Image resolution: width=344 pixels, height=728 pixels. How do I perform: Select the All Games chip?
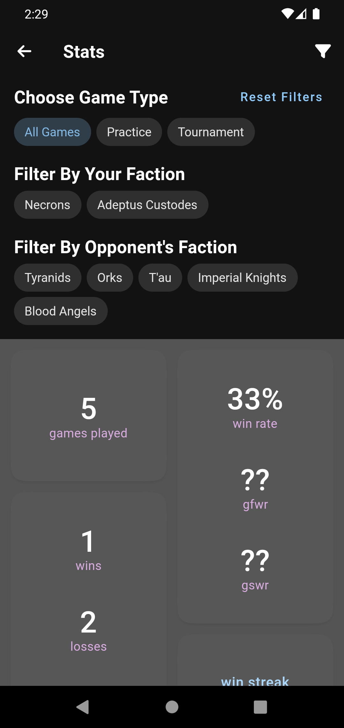pyautogui.click(x=53, y=132)
